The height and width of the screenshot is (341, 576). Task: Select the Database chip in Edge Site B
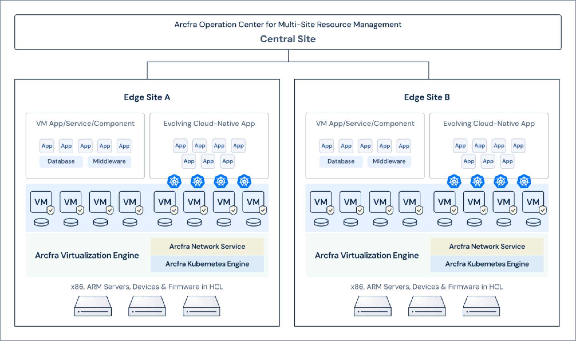(x=341, y=161)
